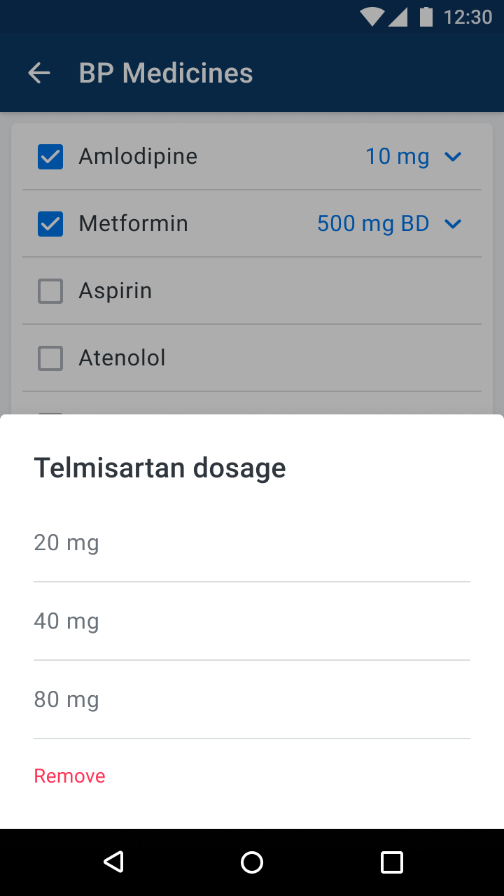Tap the Wi-Fi signal icon
The image size is (504, 896).
coord(372,17)
